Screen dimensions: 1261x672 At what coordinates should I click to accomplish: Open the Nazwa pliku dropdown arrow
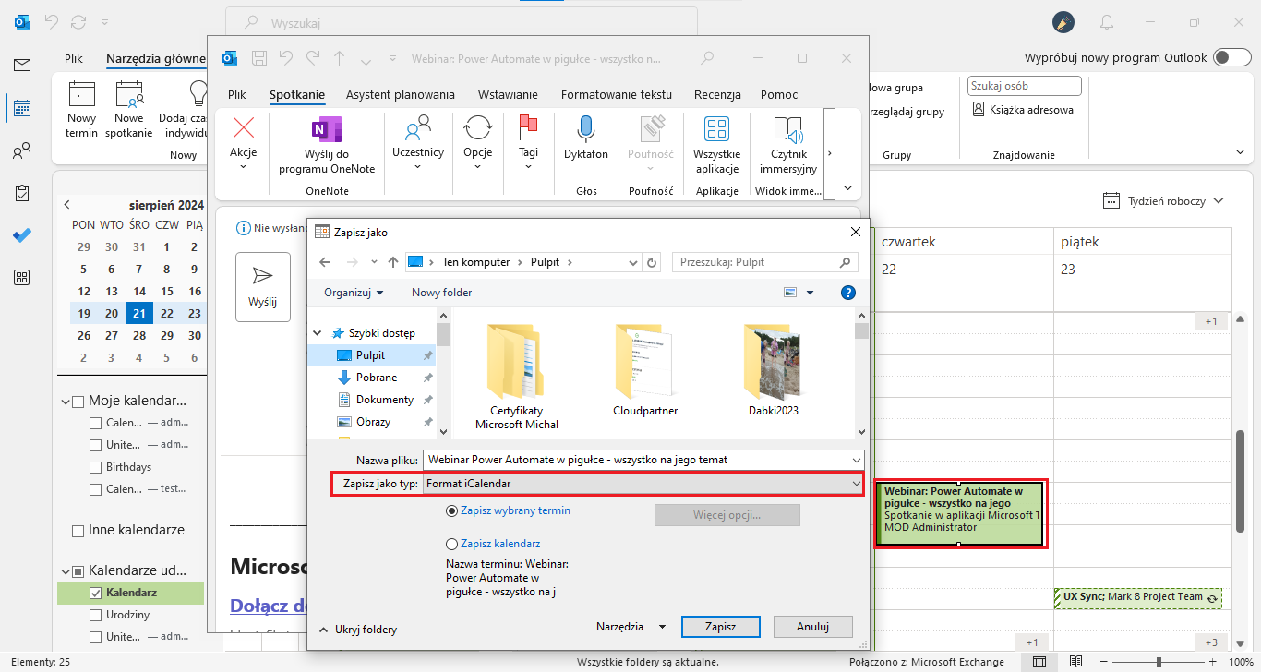coord(856,459)
